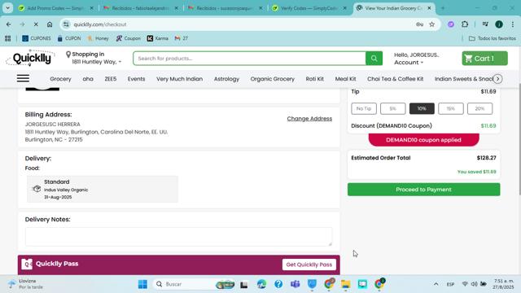Image resolution: width=521 pixels, height=293 pixels.
Task: Open the tab search dropdown arrow
Action: (7, 8)
